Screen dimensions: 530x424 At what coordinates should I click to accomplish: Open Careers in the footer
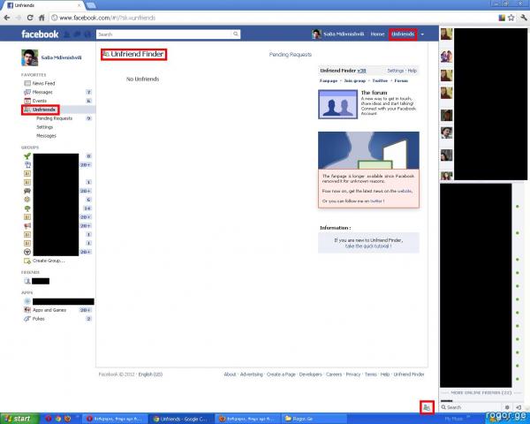point(334,375)
